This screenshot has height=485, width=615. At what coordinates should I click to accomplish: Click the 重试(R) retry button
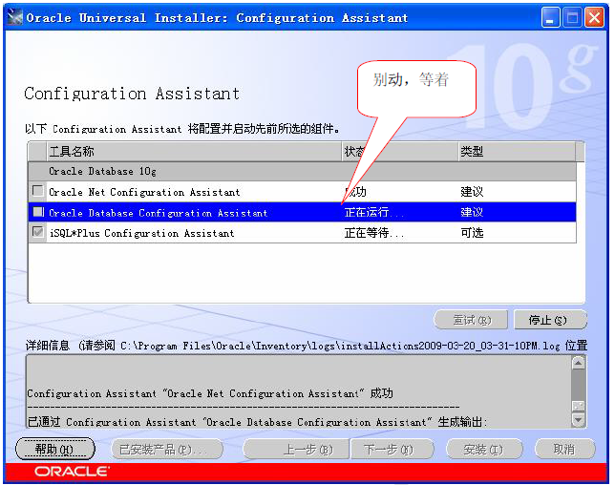pos(471,320)
